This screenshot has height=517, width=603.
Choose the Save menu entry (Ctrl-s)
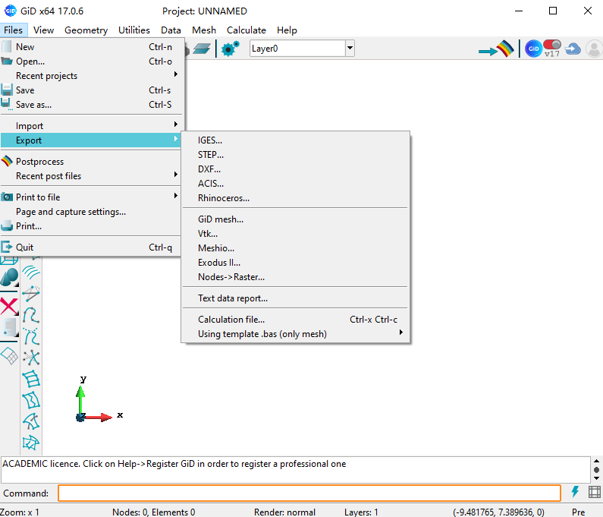point(91,90)
